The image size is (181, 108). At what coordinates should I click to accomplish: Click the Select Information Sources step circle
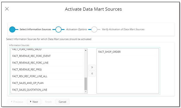tap(13, 29)
